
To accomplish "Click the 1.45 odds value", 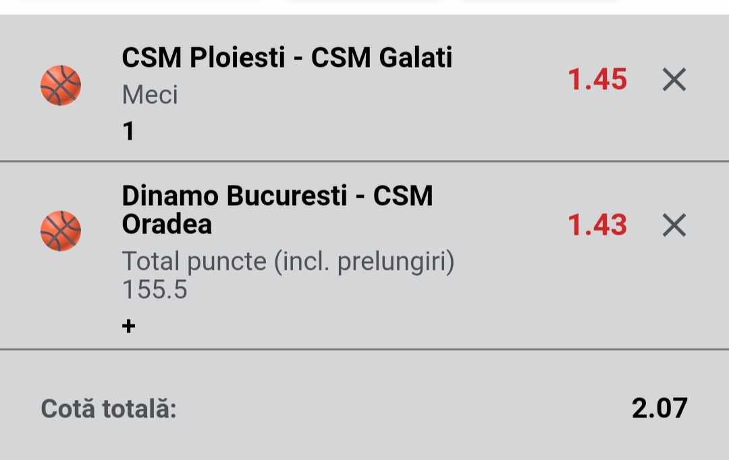I will click(597, 80).
